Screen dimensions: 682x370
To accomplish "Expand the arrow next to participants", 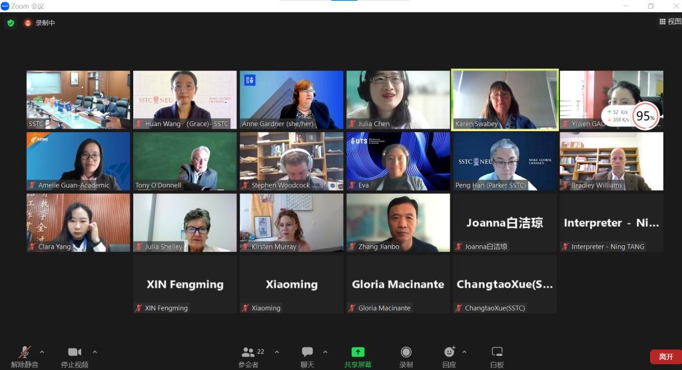I will coord(276,352).
